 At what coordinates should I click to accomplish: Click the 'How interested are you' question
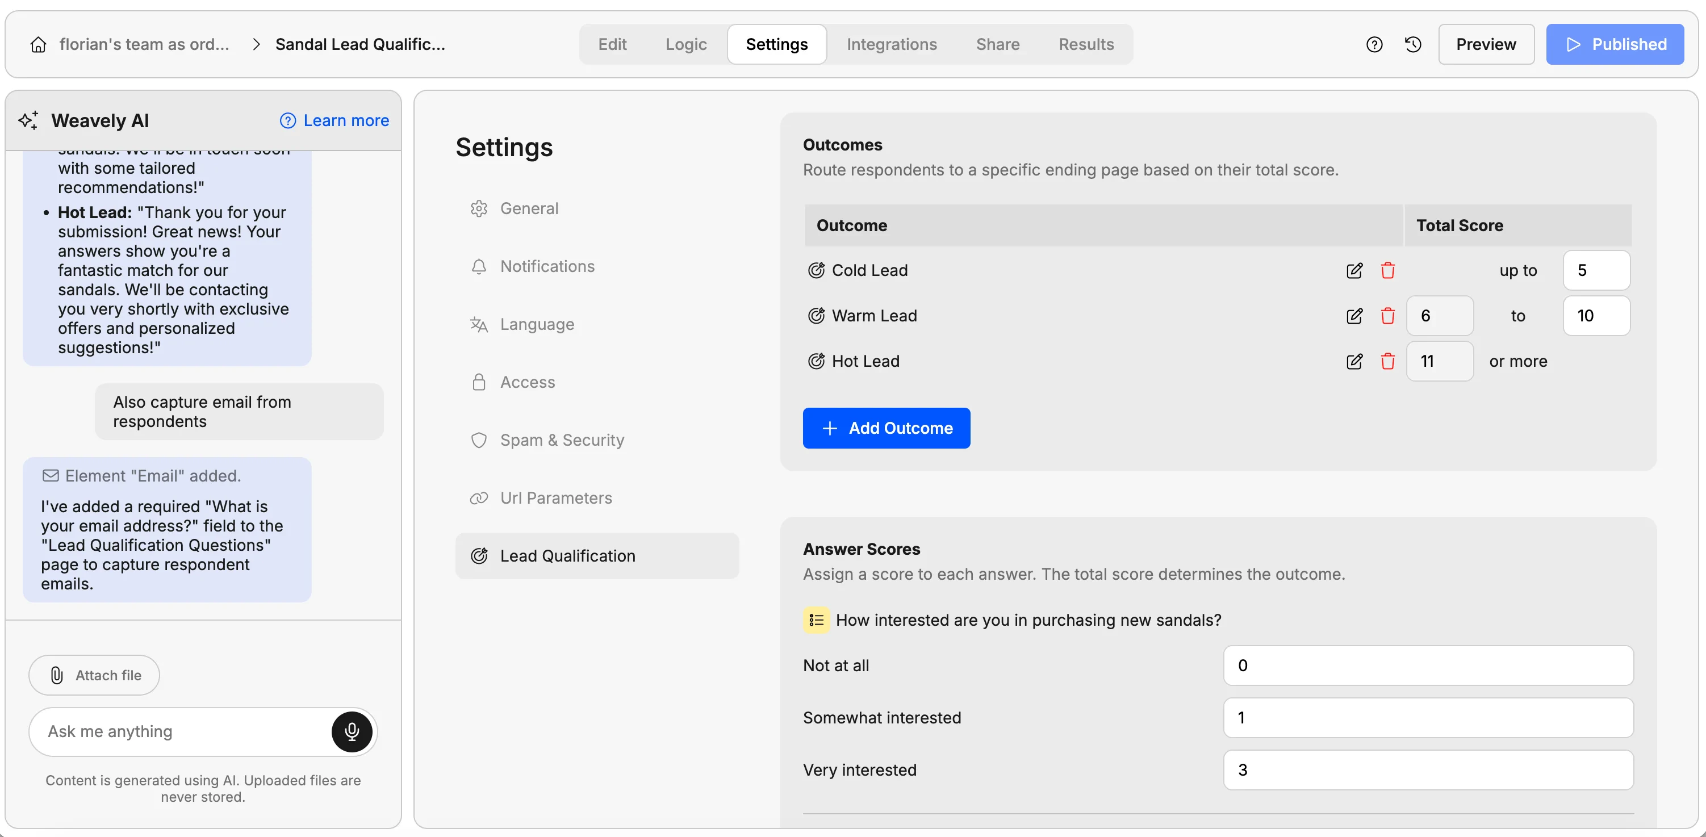1028,621
